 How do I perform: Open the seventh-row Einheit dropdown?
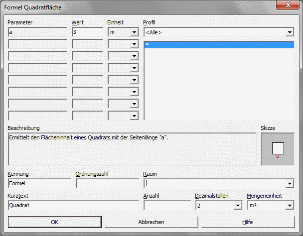[x=134, y=104]
